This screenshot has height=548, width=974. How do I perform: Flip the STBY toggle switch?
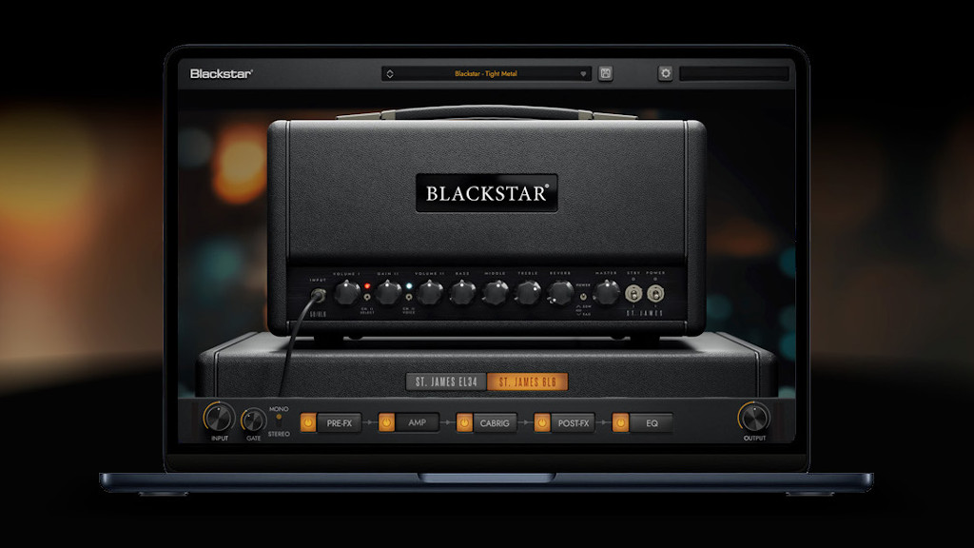[x=633, y=293]
